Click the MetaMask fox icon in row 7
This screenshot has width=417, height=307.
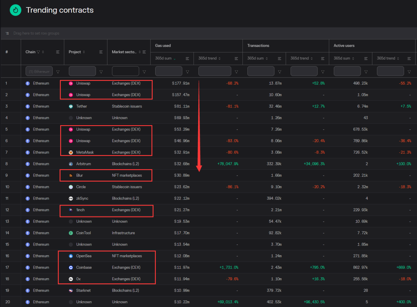(x=71, y=153)
